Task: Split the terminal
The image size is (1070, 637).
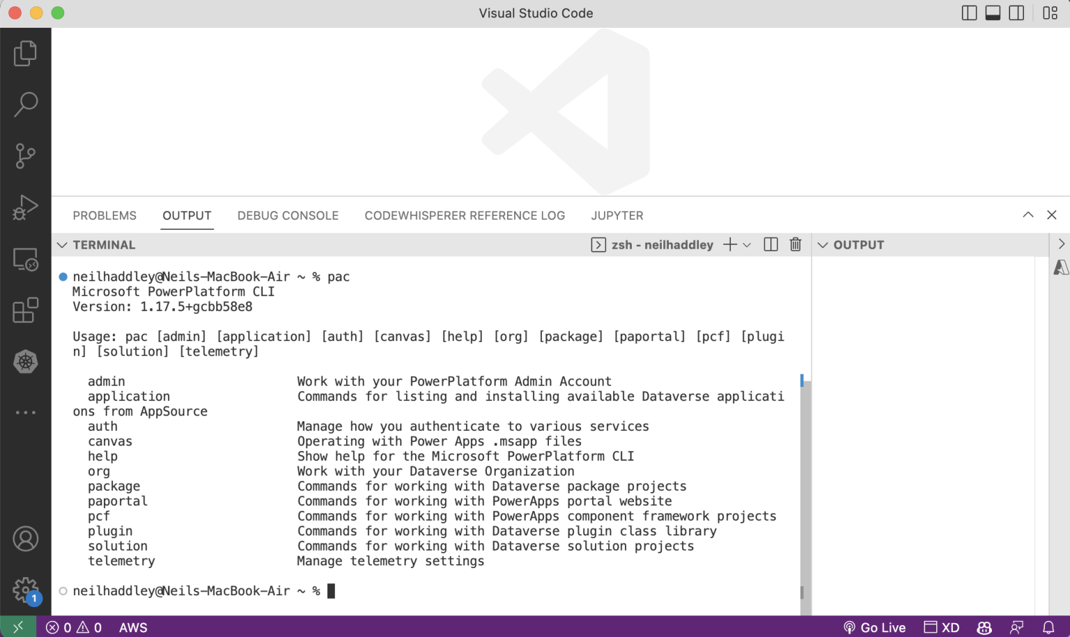Action: (770, 244)
